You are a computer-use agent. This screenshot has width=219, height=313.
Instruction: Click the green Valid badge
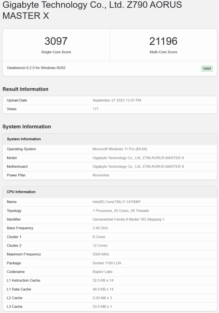(x=207, y=68)
